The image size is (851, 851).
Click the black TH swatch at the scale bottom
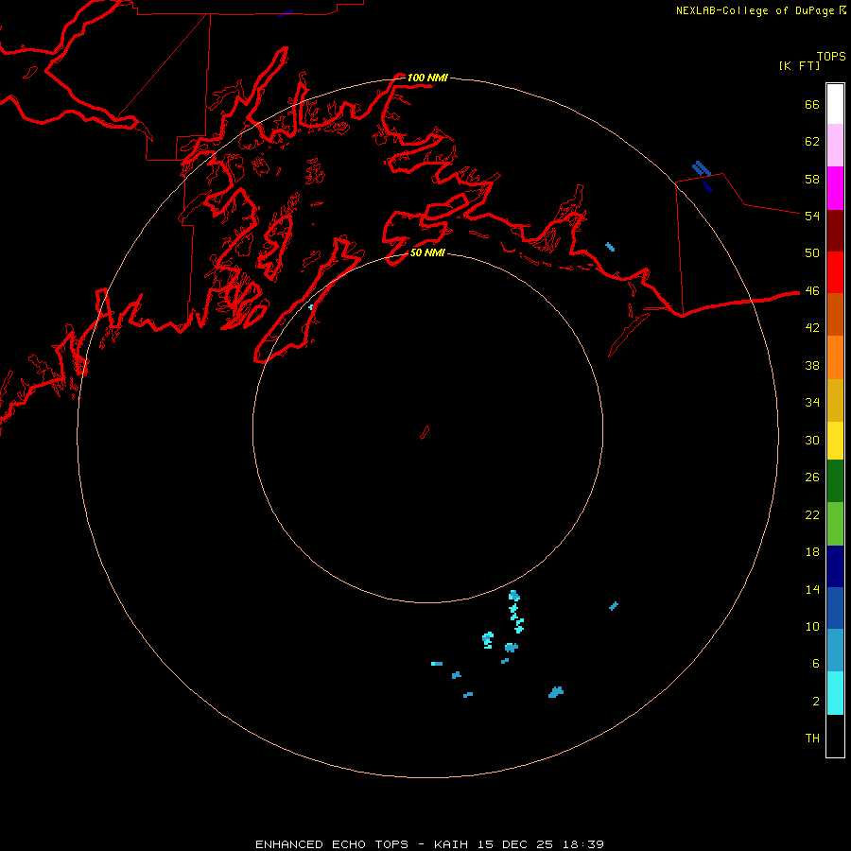click(835, 736)
